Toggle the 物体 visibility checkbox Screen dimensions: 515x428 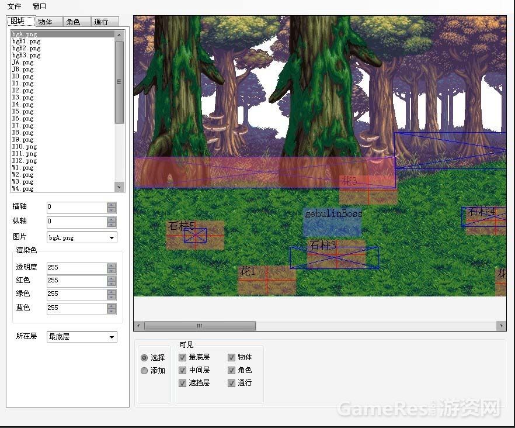(x=232, y=357)
